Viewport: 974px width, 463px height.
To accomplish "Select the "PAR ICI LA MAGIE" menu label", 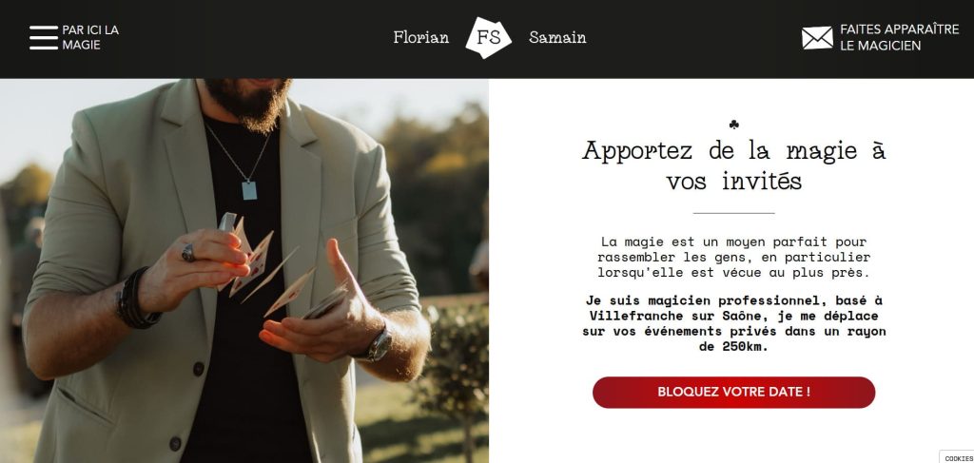I will (x=90, y=38).
